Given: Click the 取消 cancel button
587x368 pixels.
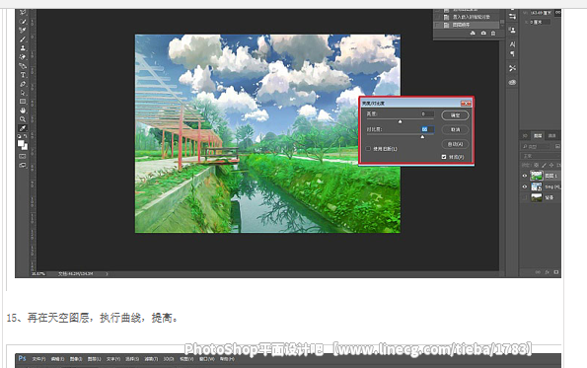Looking at the screenshot, I should (x=455, y=129).
